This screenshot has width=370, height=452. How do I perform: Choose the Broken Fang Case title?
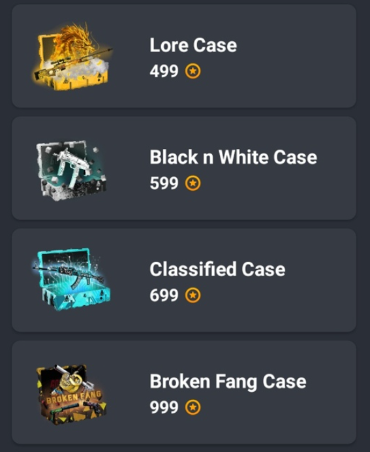228,381
